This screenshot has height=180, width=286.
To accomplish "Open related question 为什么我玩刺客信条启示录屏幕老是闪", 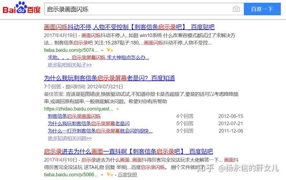I will 89,123.
